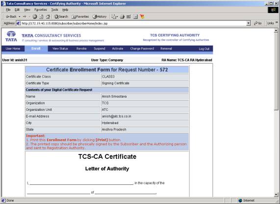
Task: Open the Edit menu
Action: coord(17,10)
